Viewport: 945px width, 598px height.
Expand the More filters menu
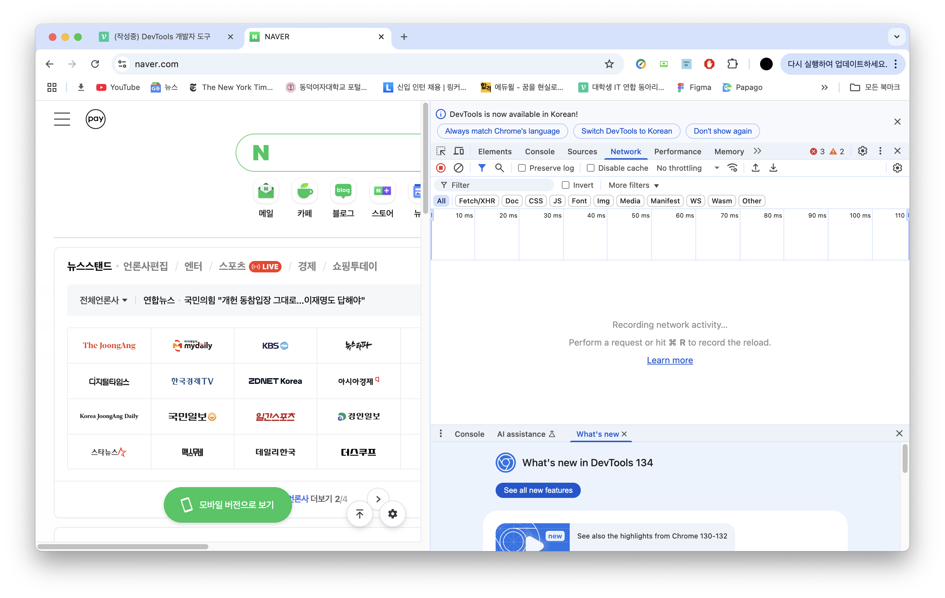(633, 185)
